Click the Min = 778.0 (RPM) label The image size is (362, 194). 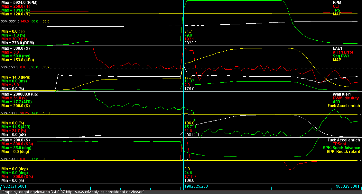pyautogui.click(x=17, y=43)
